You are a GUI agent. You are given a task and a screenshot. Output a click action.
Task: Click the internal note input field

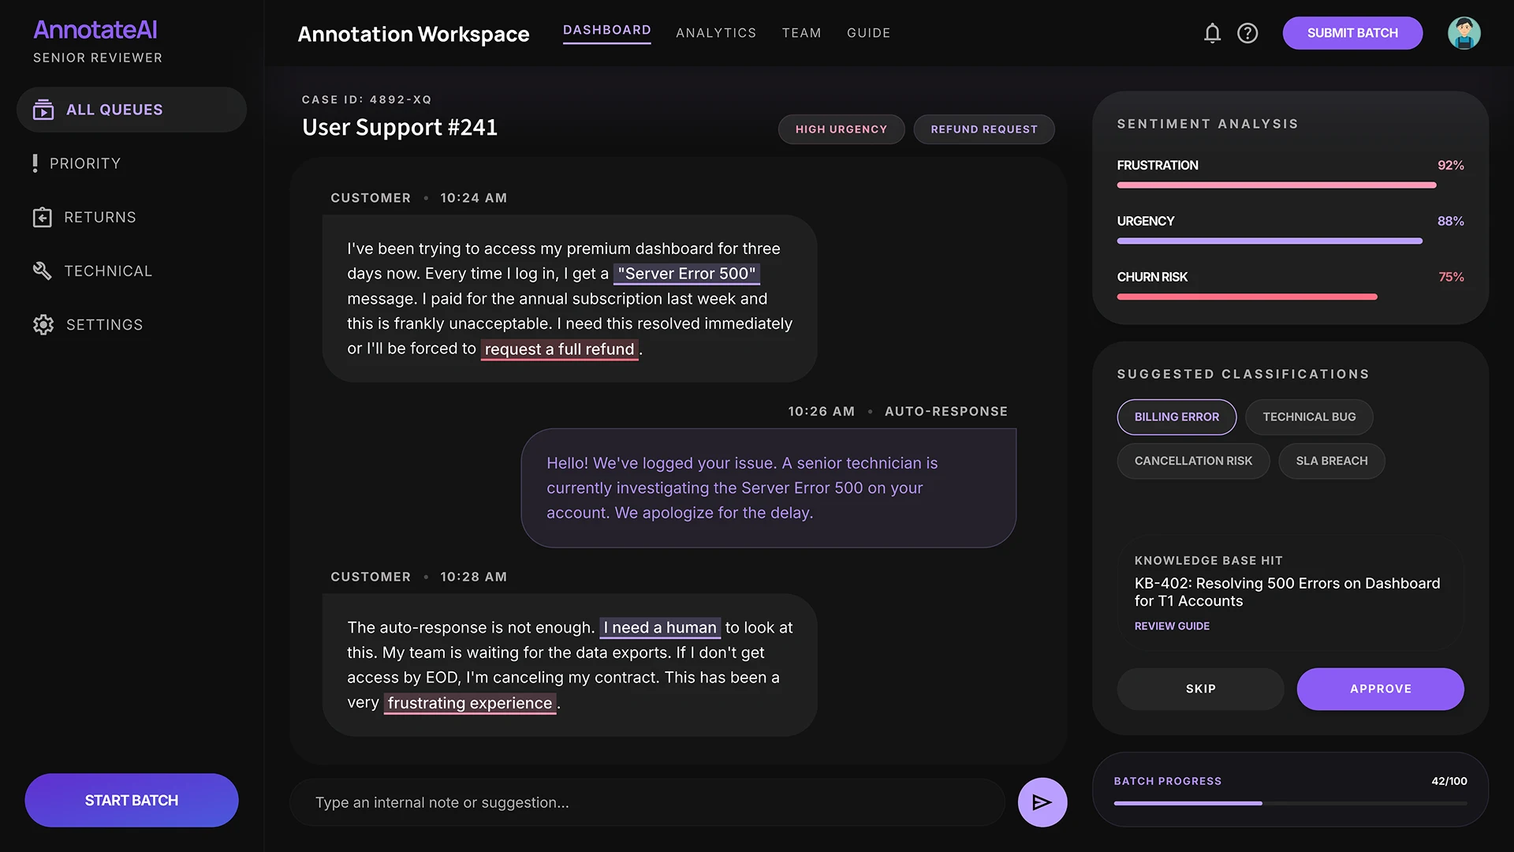tap(647, 802)
